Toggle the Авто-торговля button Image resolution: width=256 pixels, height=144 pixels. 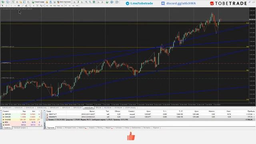64,2
